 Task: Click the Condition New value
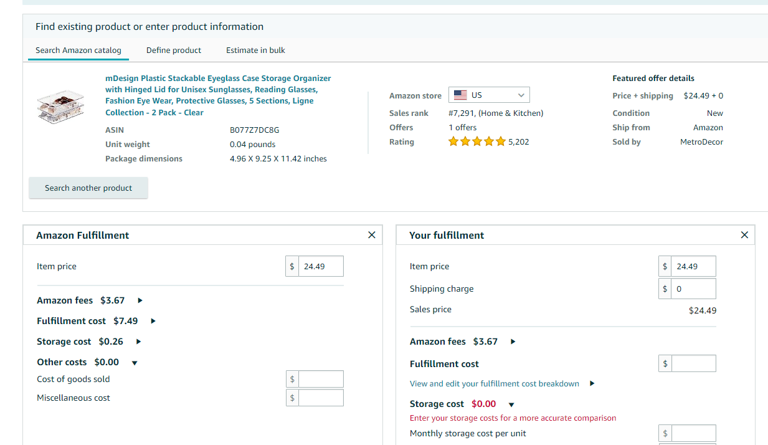point(715,113)
